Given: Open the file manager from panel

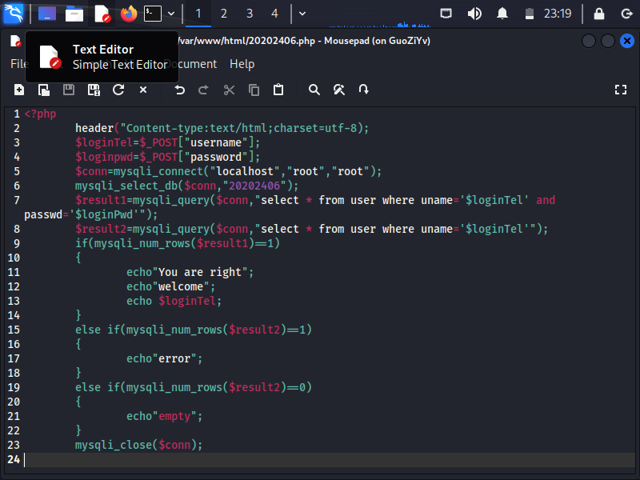Looking at the screenshot, I should (x=74, y=14).
